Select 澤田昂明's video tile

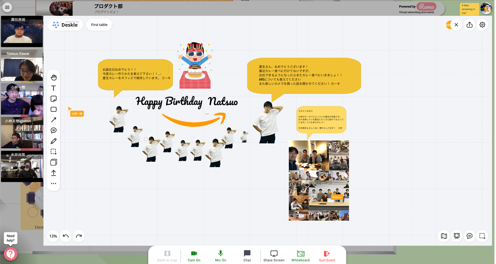point(21,31)
